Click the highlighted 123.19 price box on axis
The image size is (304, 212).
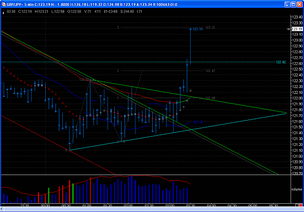pyautogui.click(x=297, y=29)
